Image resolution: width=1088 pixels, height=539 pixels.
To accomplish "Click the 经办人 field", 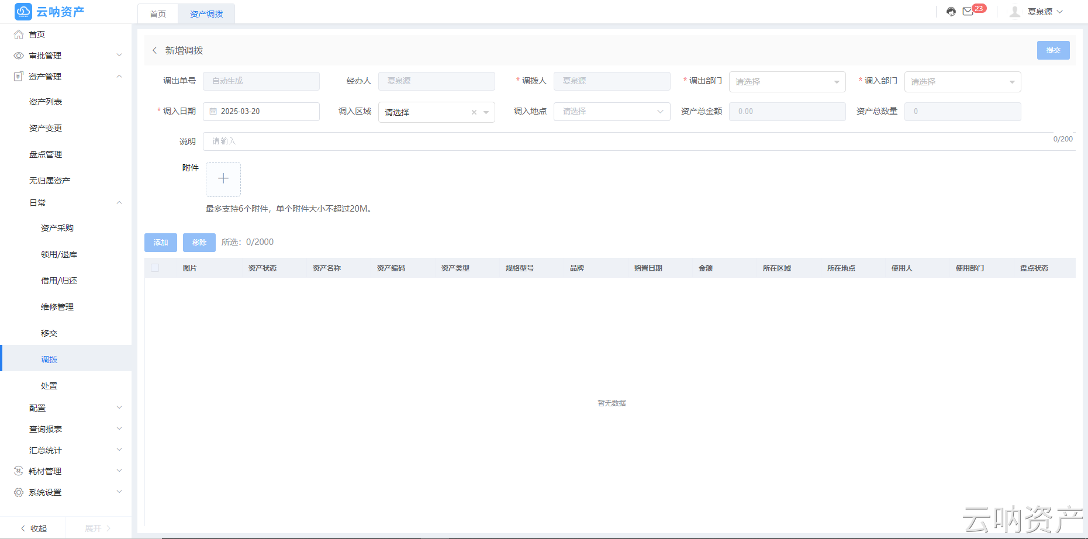I will coord(437,81).
